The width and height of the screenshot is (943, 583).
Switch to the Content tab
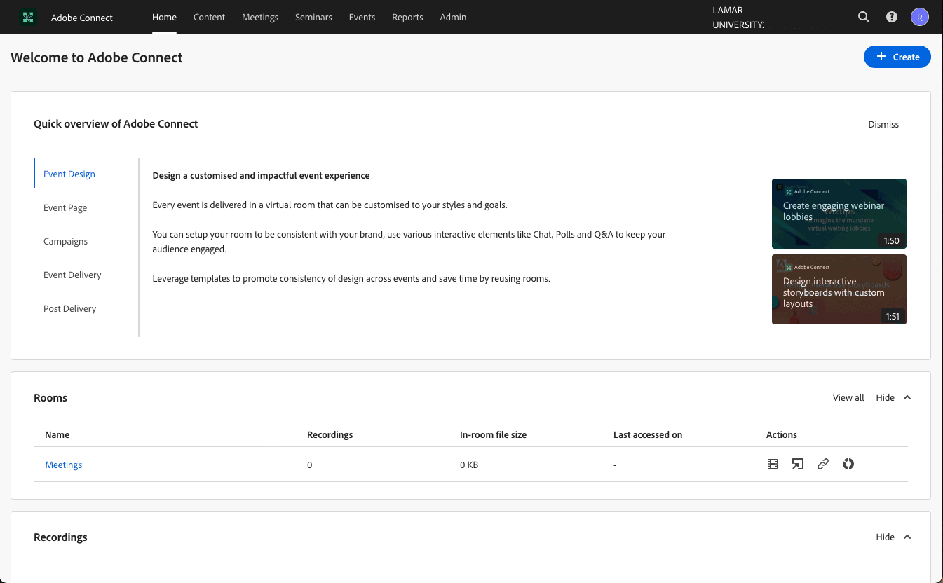tap(209, 18)
